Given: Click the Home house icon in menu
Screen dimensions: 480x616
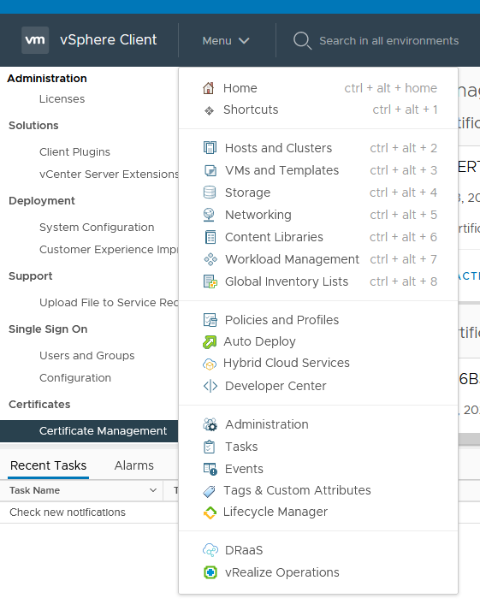Looking at the screenshot, I should 209,88.
